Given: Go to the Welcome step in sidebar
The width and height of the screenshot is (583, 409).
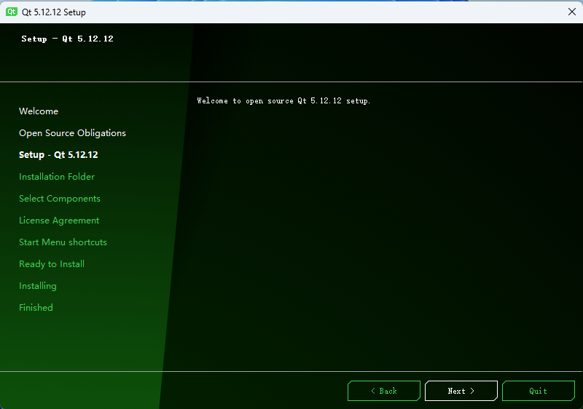Looking at the screenshot, I should [x=39, y=111].
